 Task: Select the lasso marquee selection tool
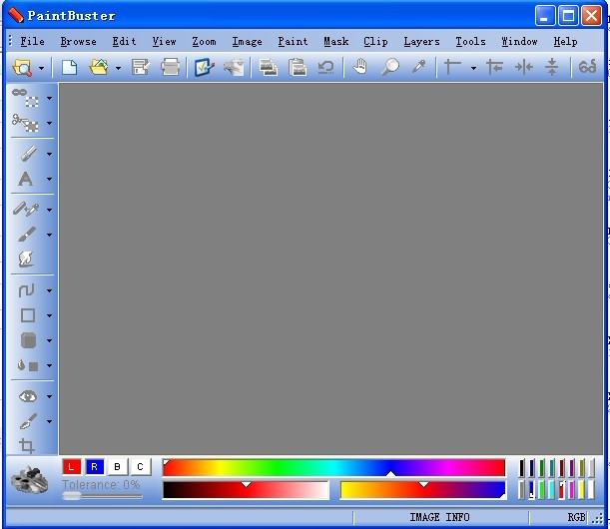pos(26,98)
